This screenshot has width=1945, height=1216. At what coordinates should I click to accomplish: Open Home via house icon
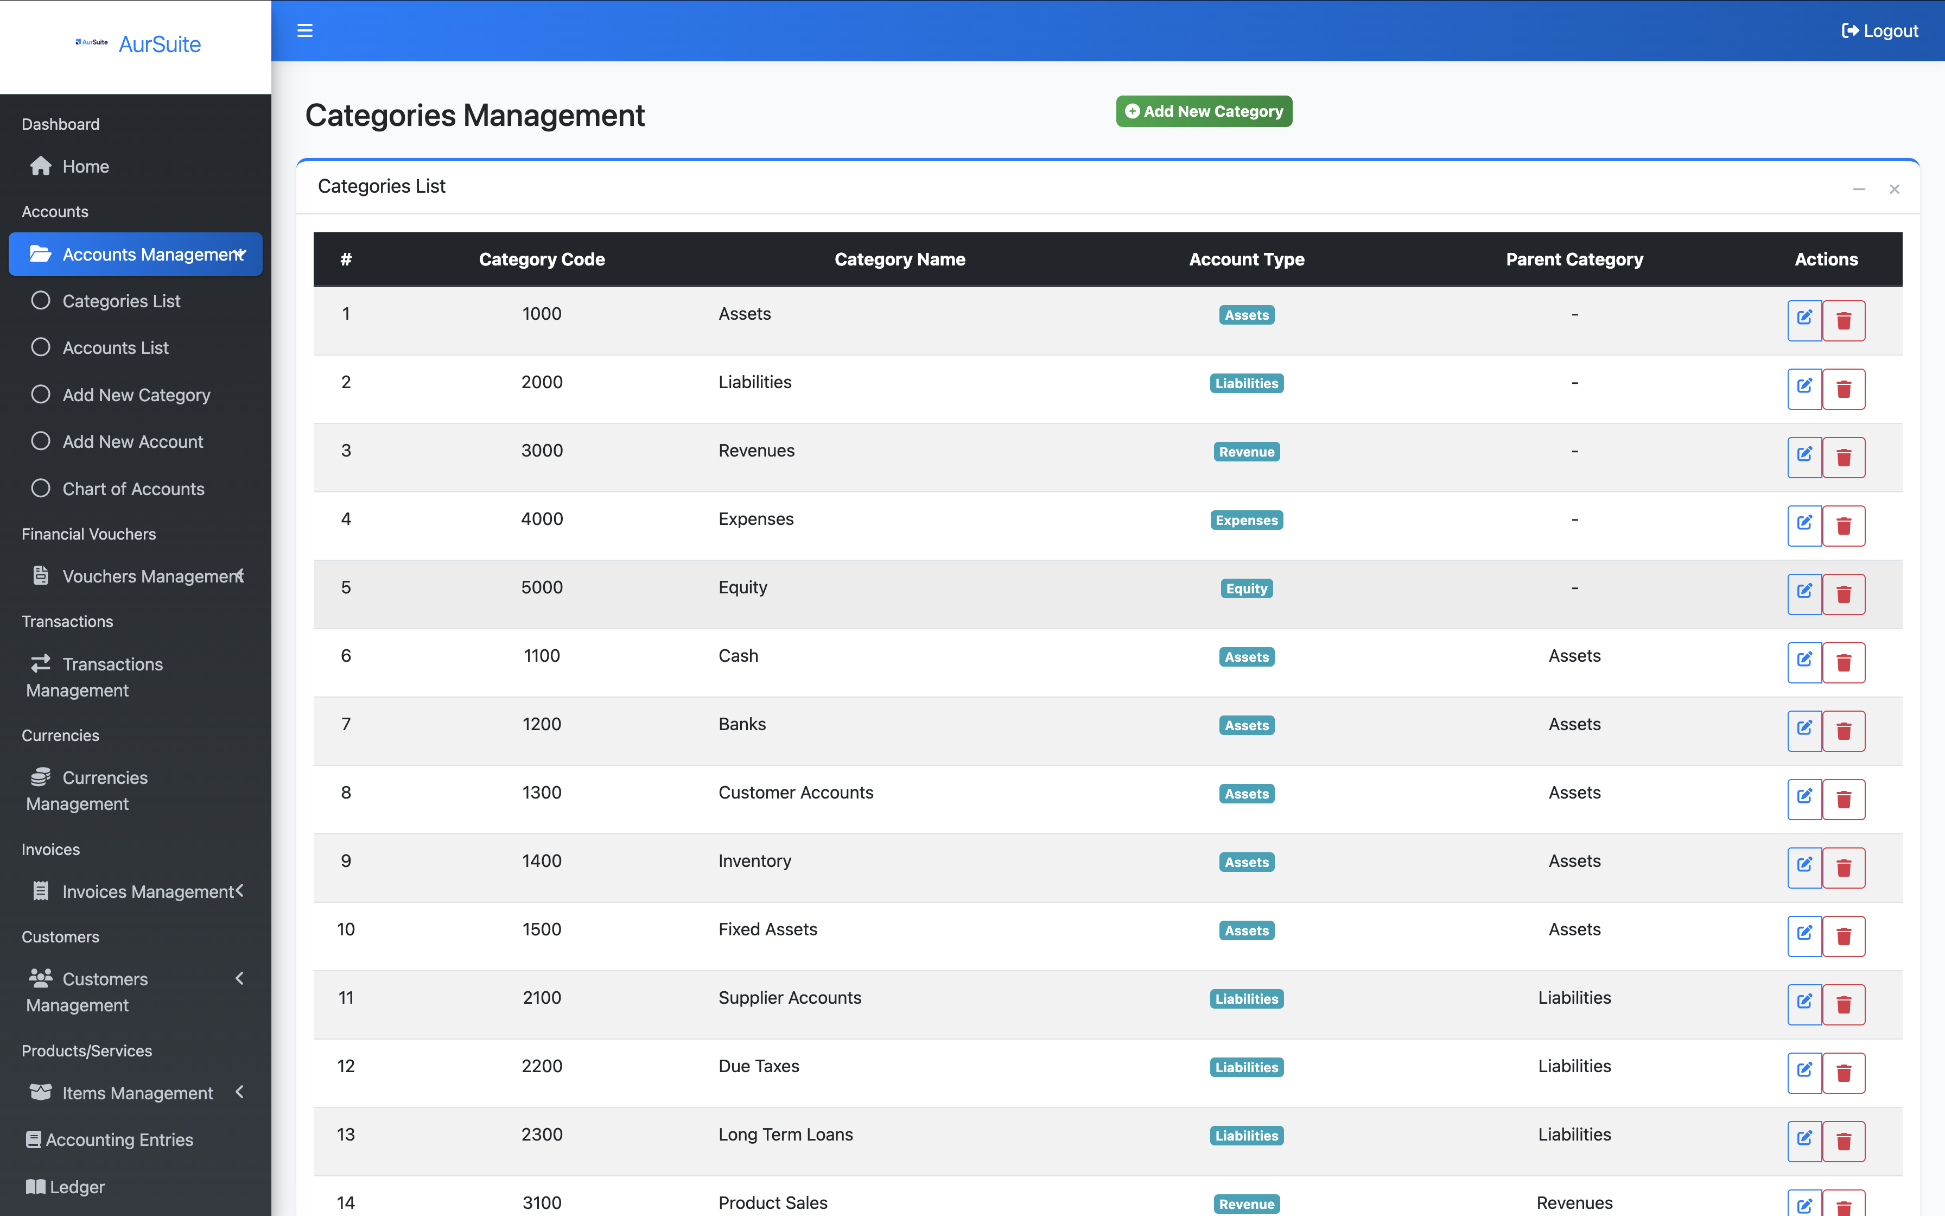coord(41,167)
